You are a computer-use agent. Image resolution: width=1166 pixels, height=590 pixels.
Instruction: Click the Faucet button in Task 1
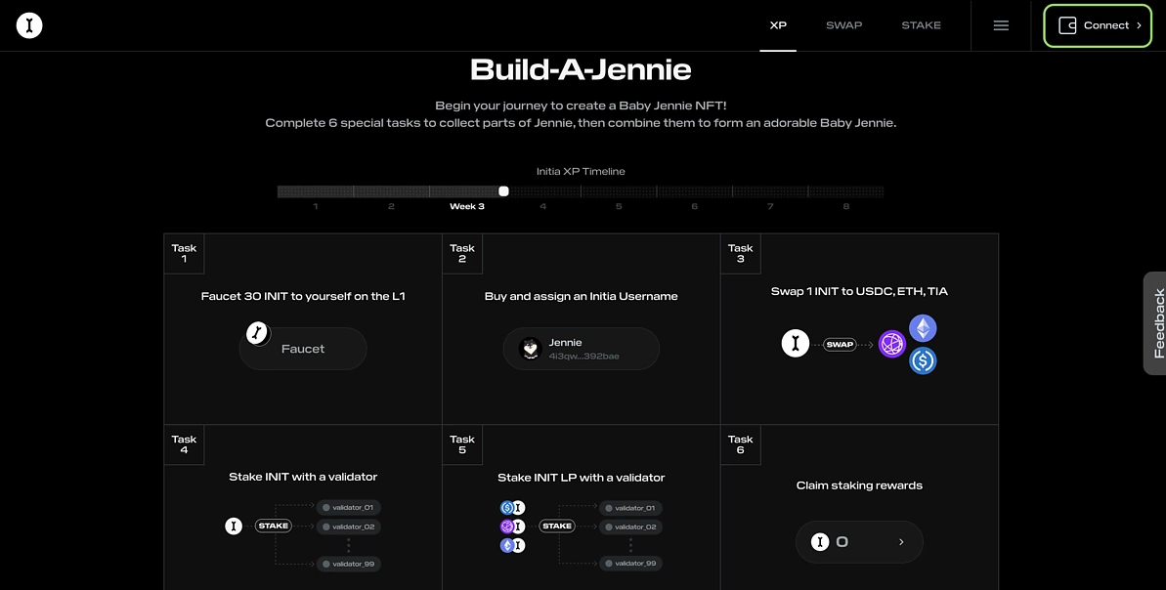coord(303,349)
